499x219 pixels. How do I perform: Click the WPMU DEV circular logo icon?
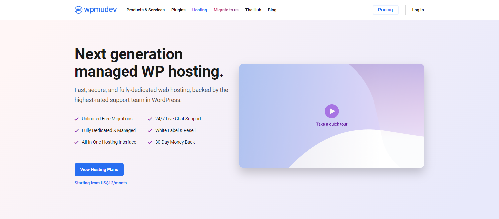[x=78, y=10]
